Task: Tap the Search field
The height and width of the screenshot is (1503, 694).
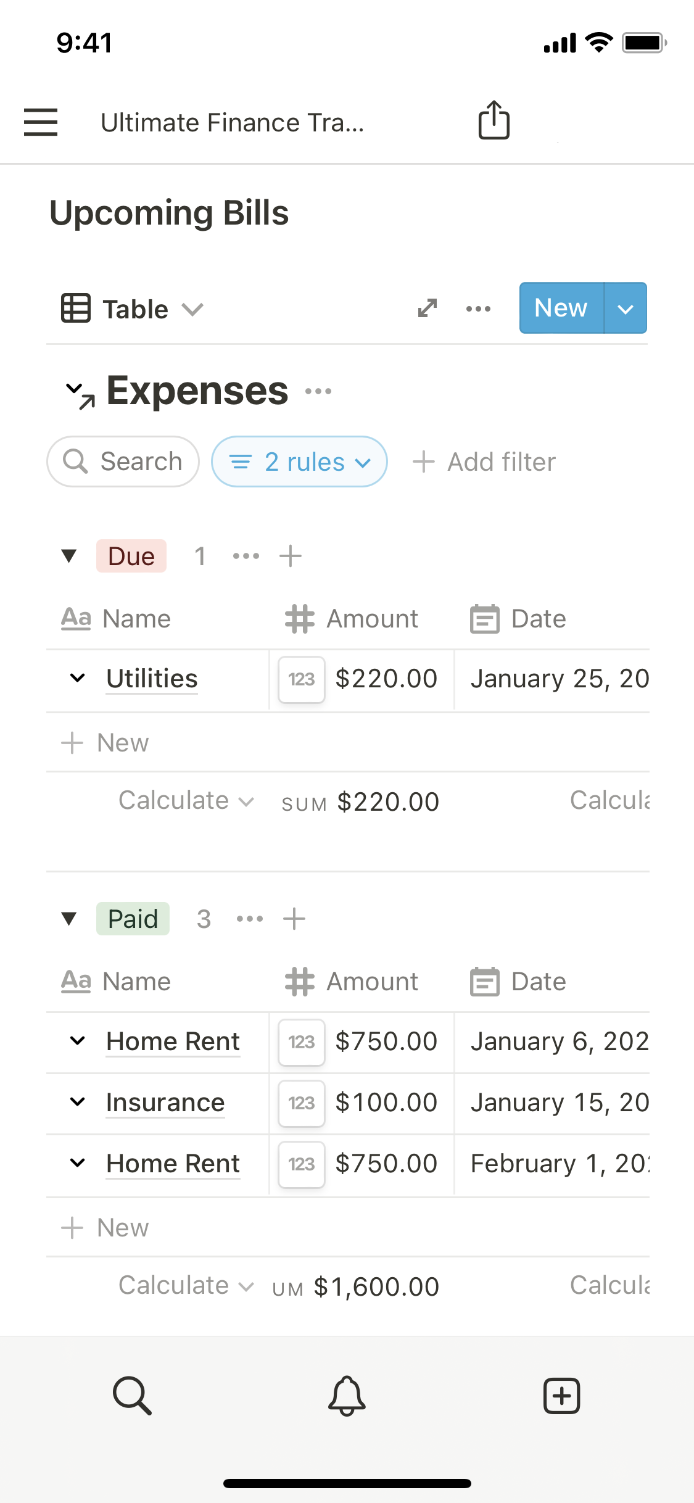Action: click(123, 462)
